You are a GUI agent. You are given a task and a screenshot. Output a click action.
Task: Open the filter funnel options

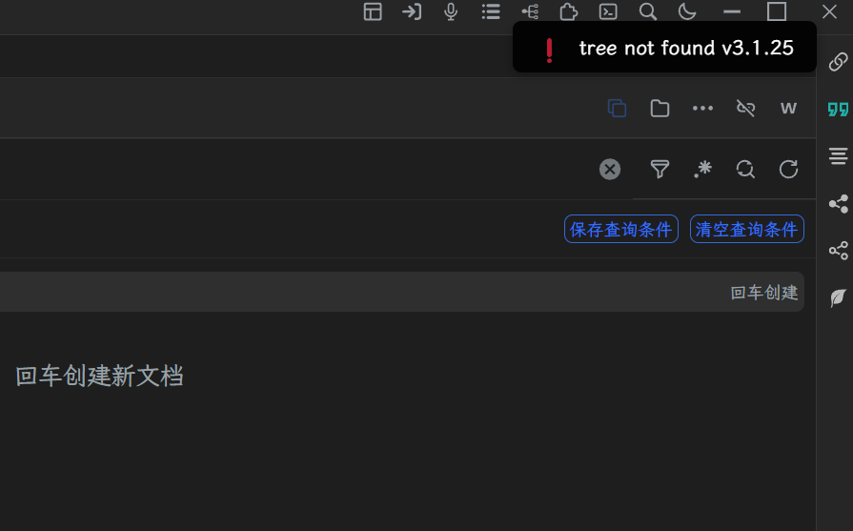[x=660, y=169]
